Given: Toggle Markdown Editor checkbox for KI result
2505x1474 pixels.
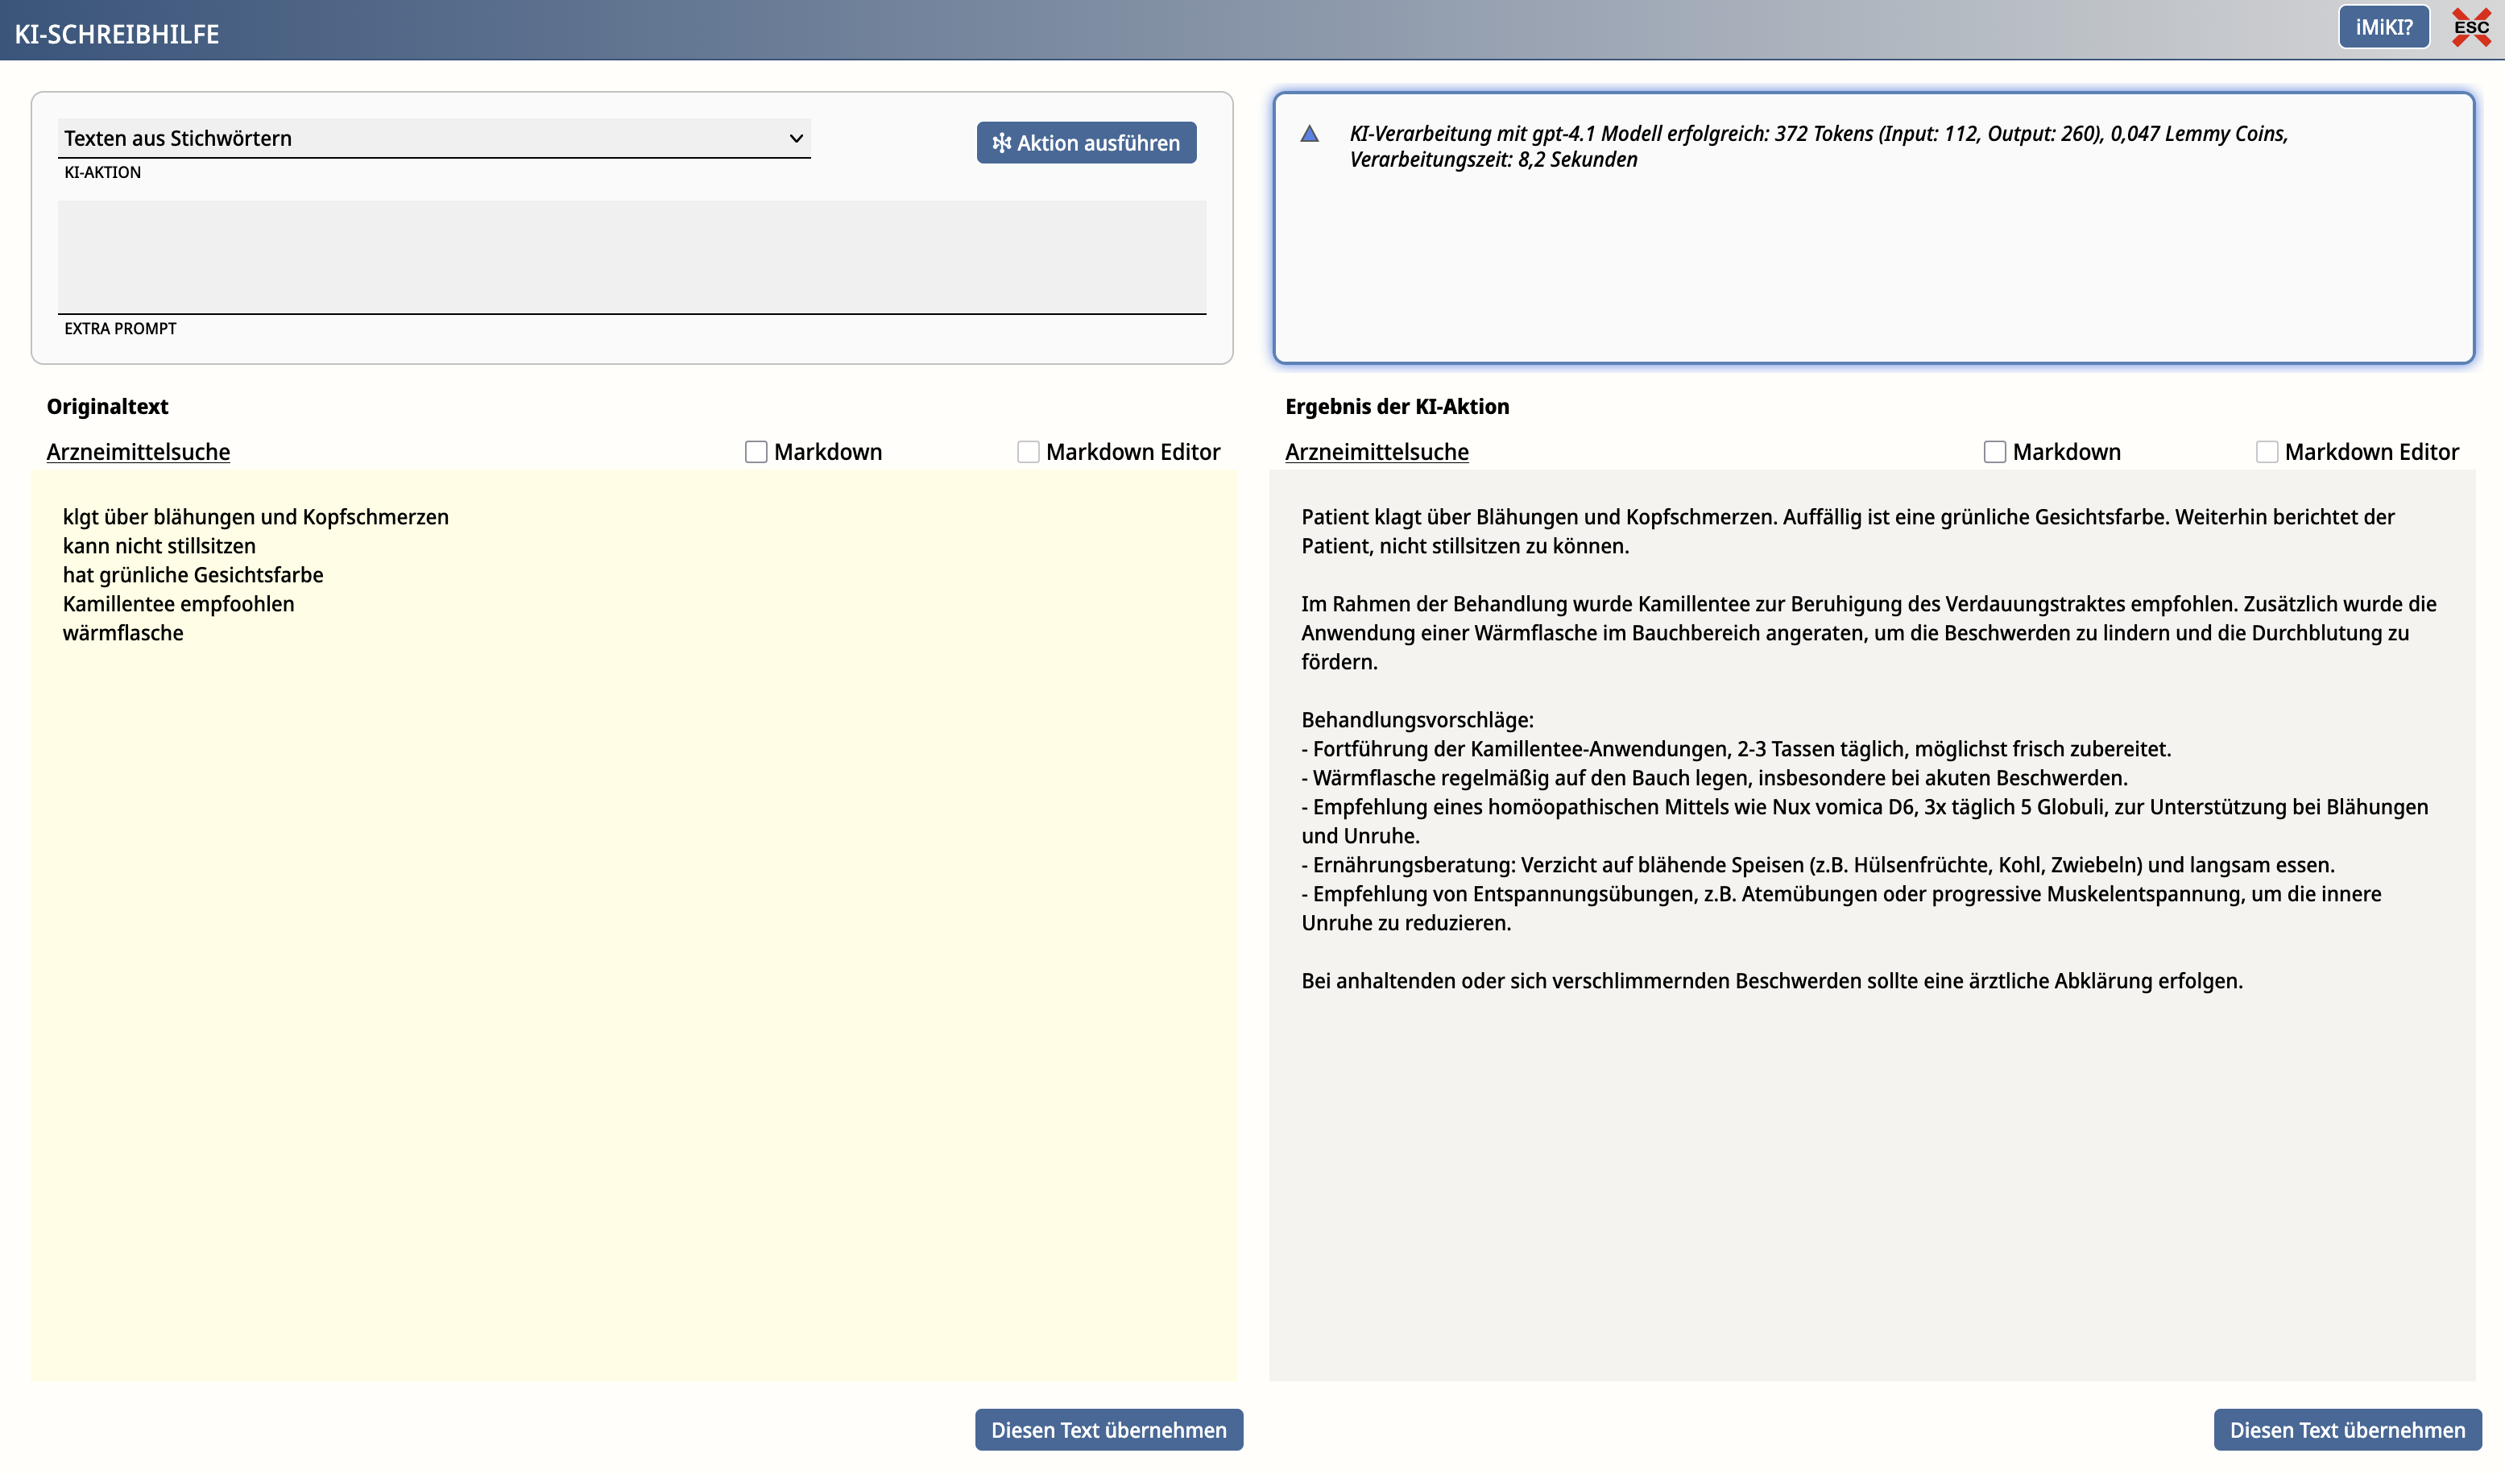Looking at the screenshot, I should [2267, 452].
